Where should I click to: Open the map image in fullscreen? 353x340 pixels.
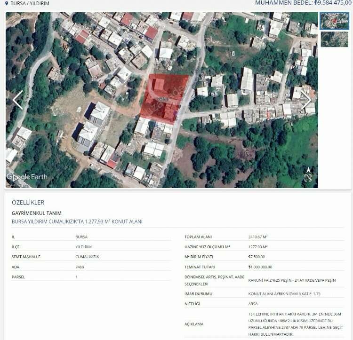pos(308,178)
